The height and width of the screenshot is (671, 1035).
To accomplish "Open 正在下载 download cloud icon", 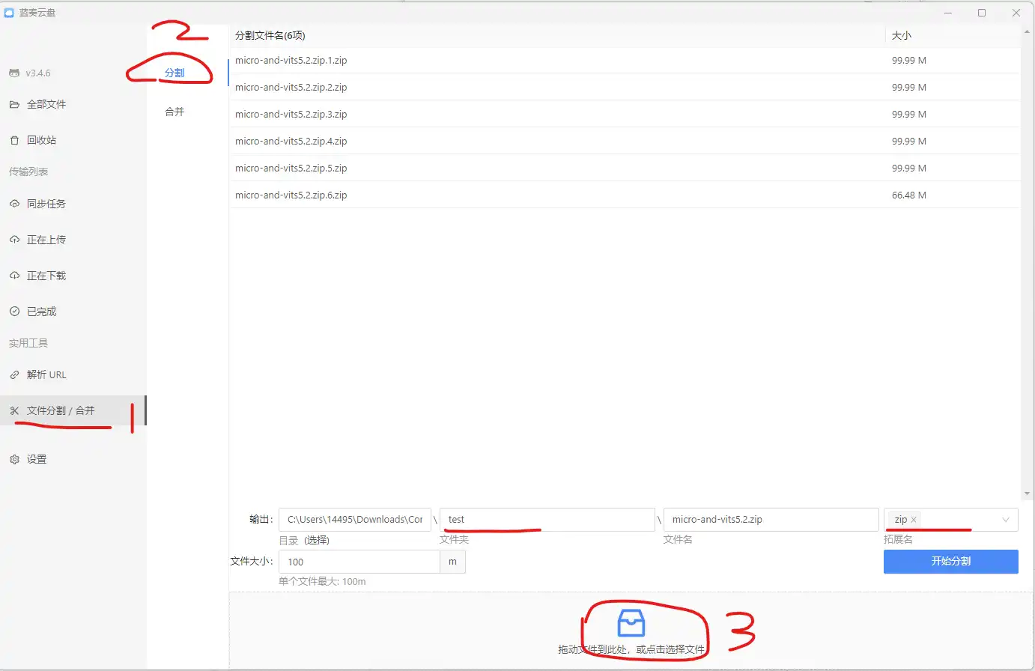I will coord(14,276).
